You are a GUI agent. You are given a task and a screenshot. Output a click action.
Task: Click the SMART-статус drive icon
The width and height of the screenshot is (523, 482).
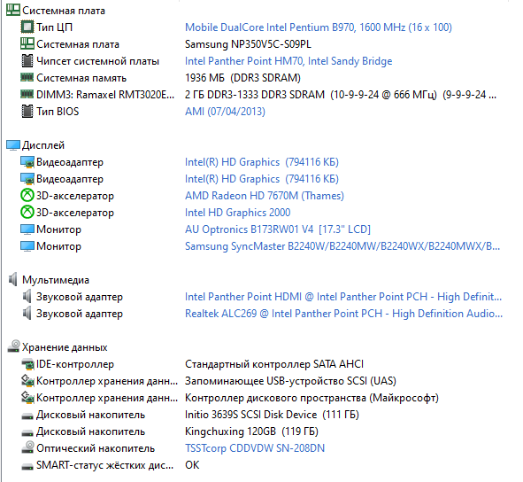pyautogui.click(x=27, y=467)
